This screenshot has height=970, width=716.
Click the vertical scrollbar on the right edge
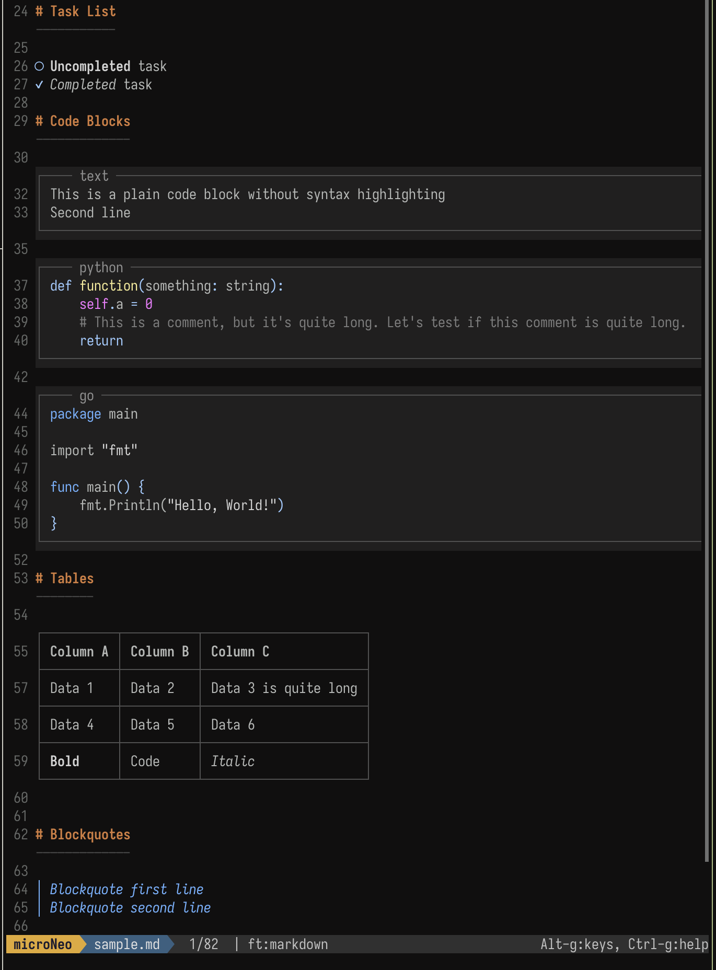pyautogui.click(x=707, y=431)
